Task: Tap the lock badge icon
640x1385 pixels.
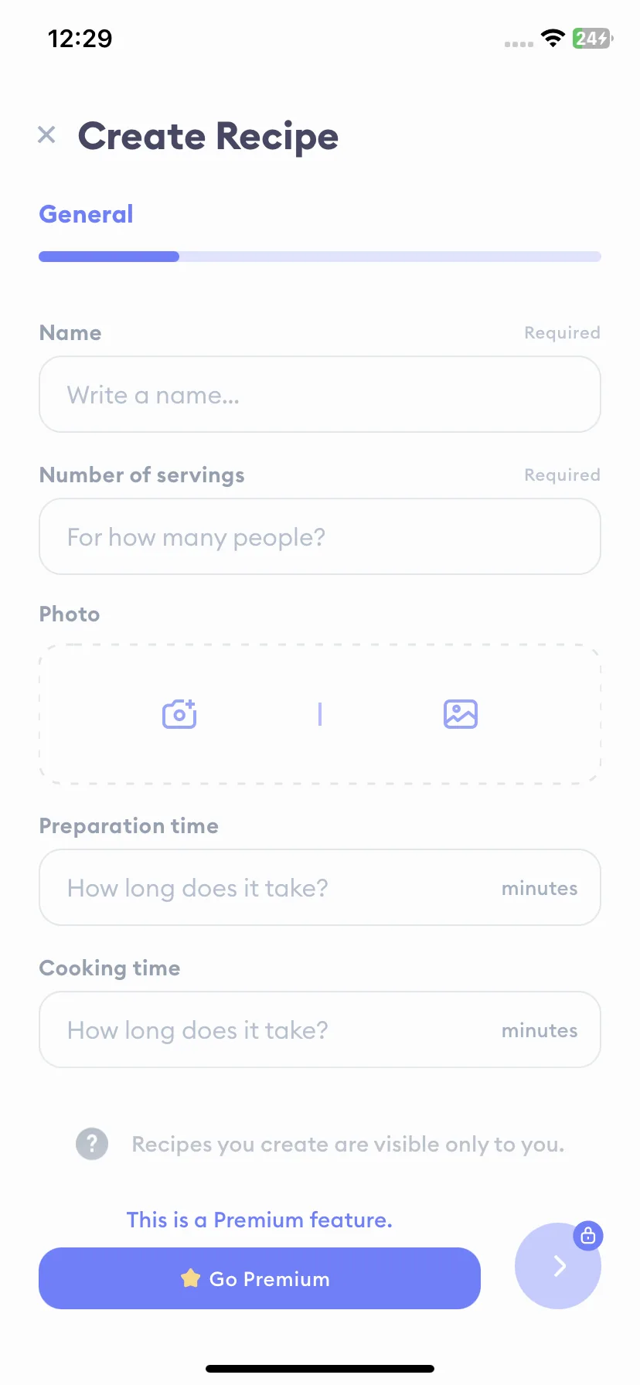Action: click(588, 1236)
